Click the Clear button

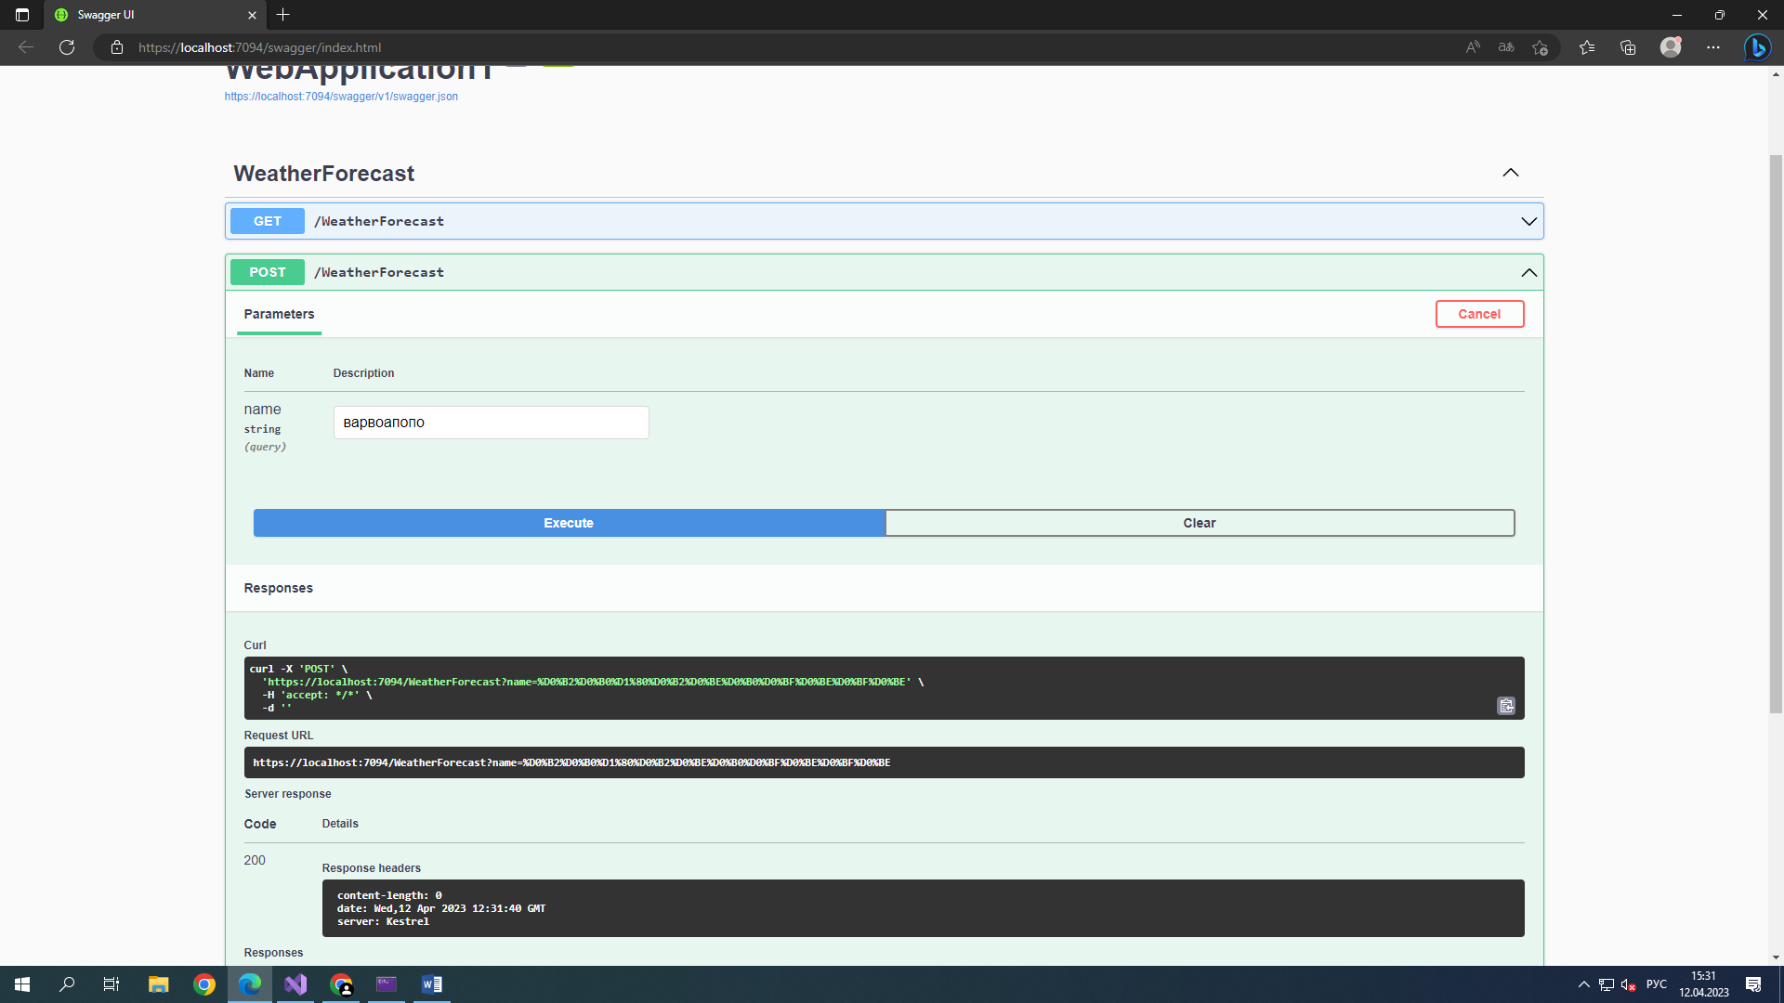click(x=1200, y=523)
